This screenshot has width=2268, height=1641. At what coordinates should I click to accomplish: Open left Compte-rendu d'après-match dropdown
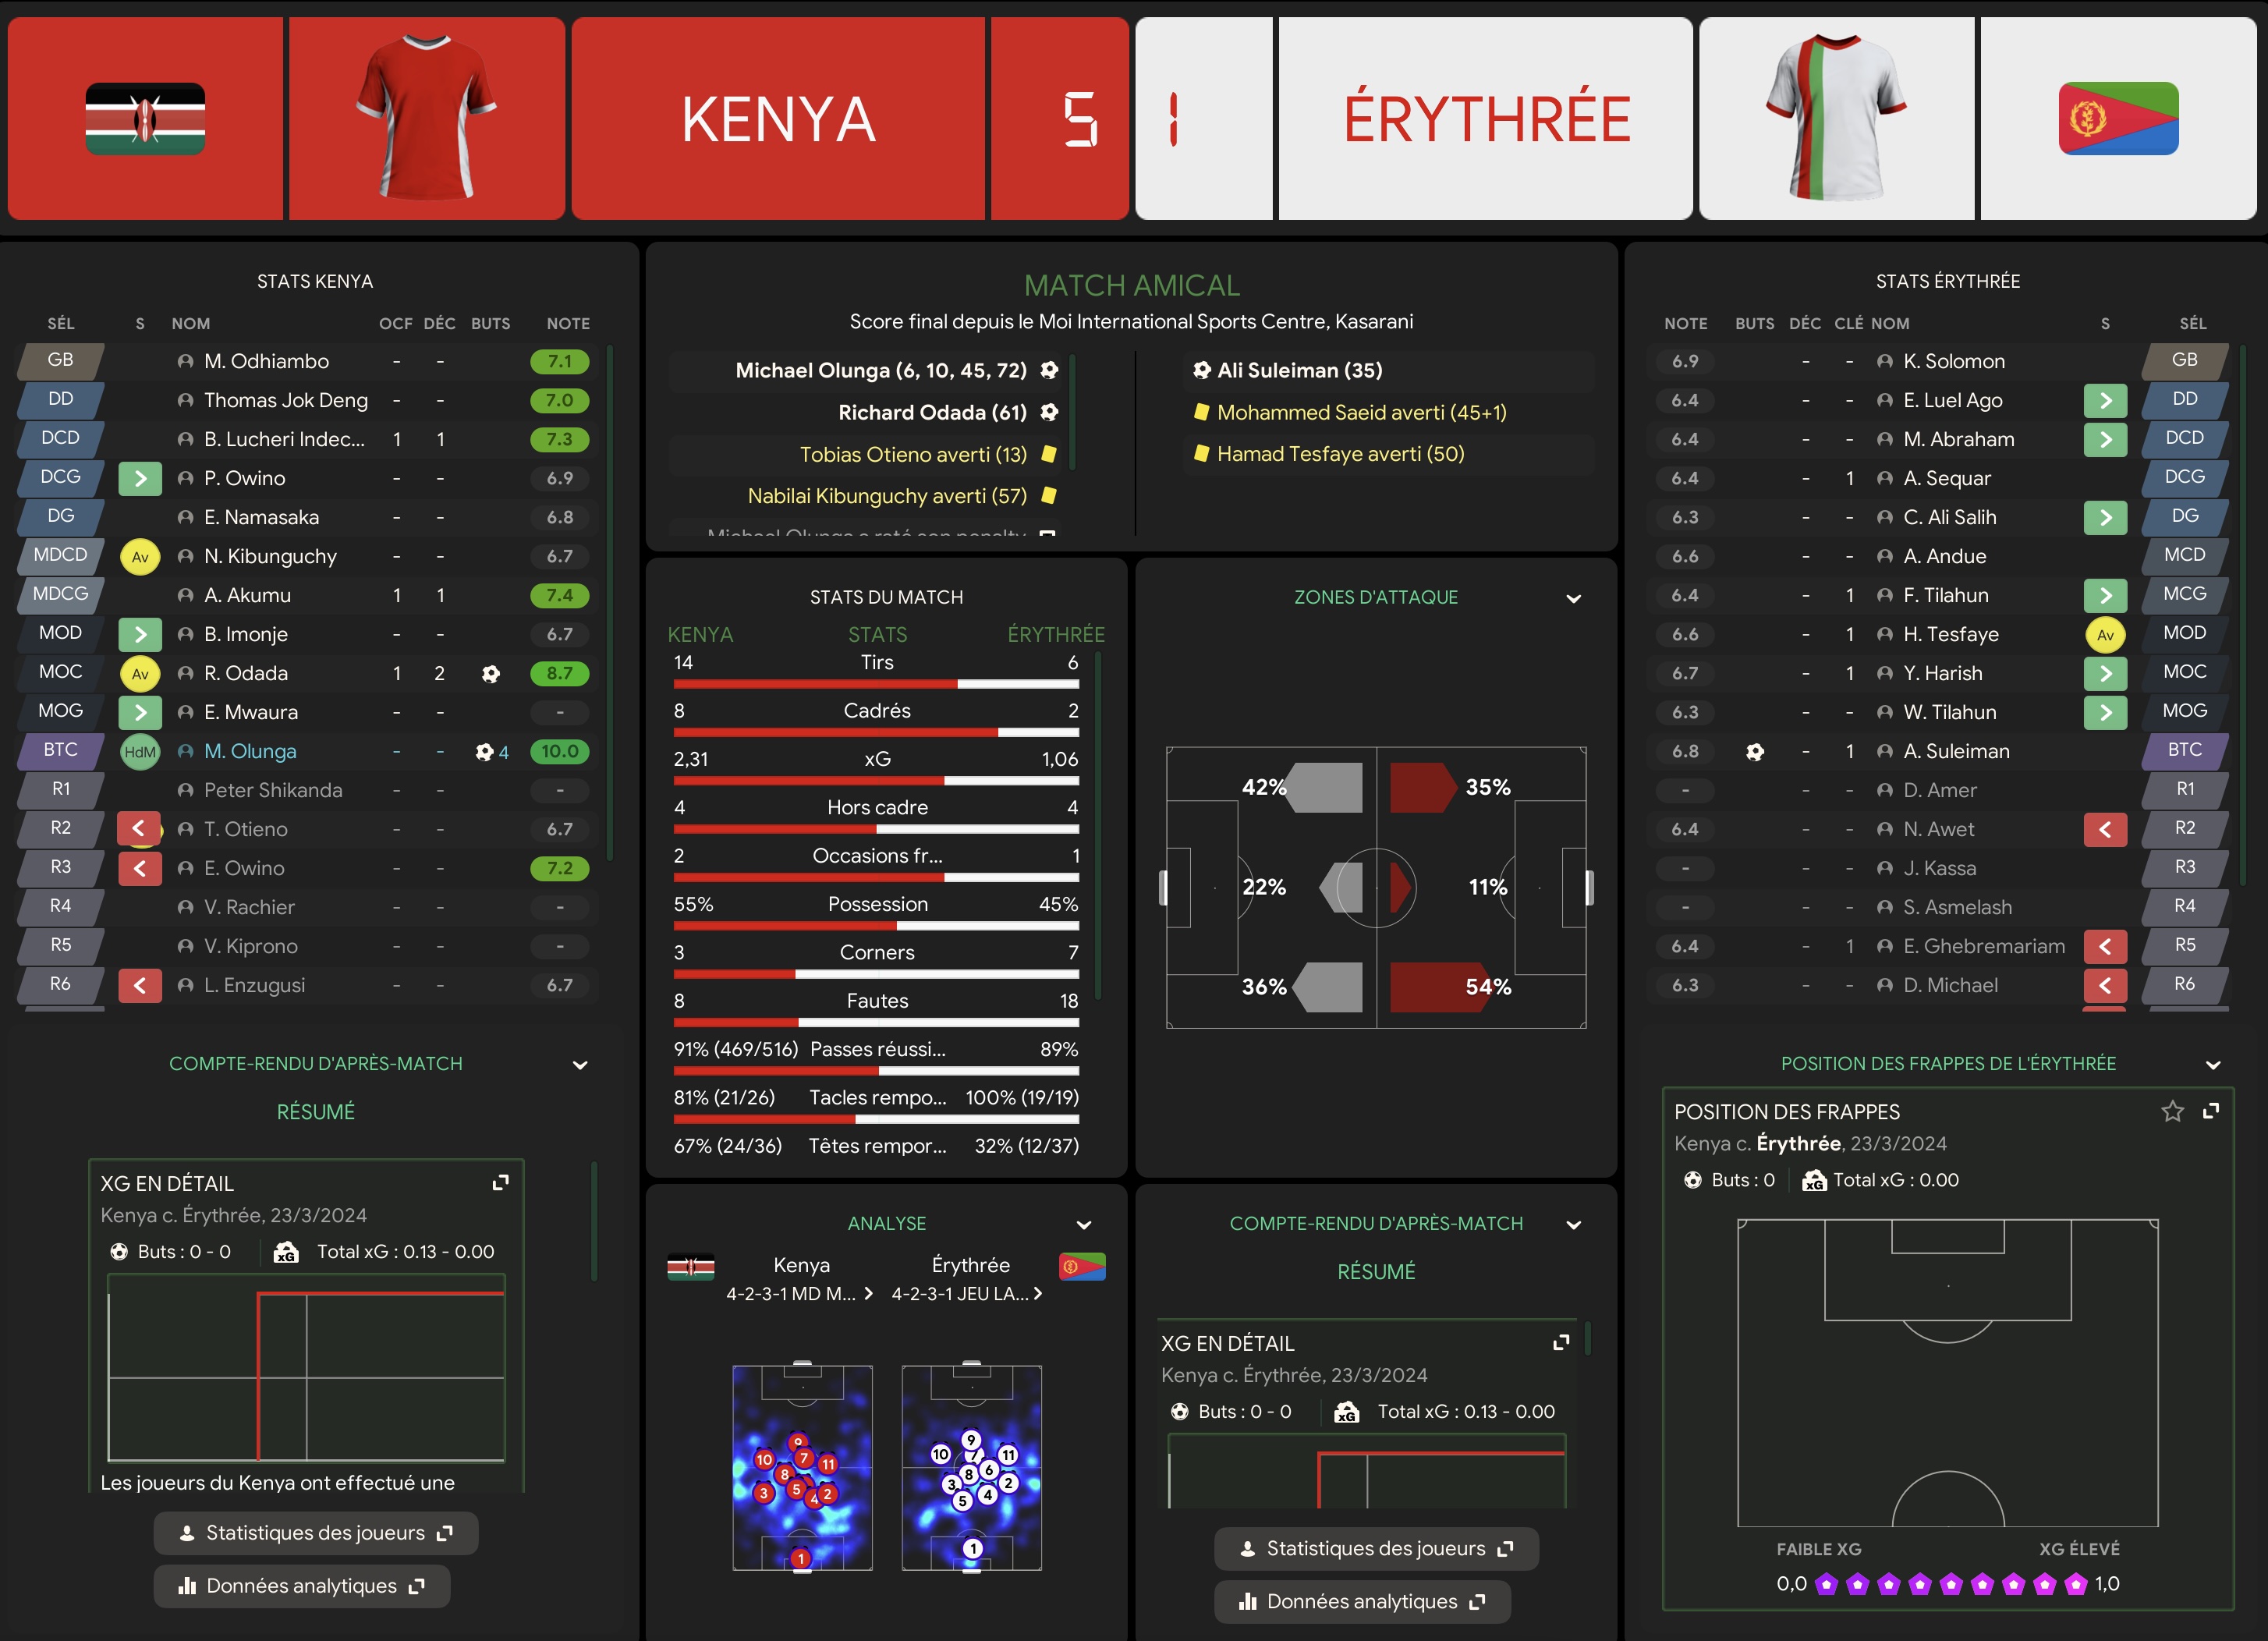pyautogui.click(x=580, y=1066)
